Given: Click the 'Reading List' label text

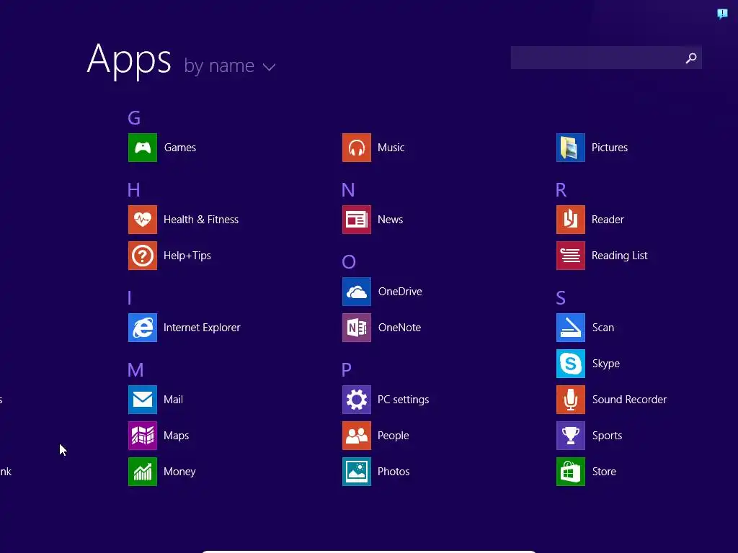Looking at the screenshot, I should (x=619, y=256).
